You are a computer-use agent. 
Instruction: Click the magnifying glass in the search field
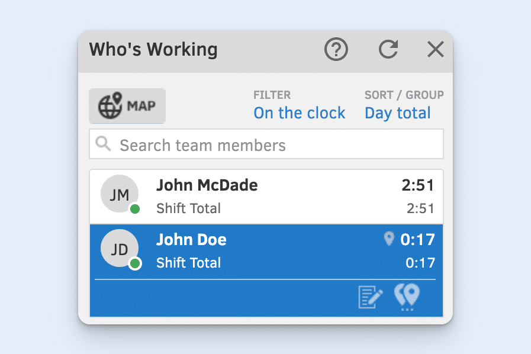click(103, 144)
